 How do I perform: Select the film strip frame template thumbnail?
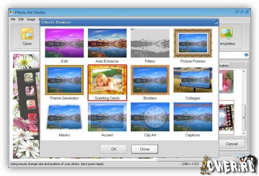click(227, 117)
